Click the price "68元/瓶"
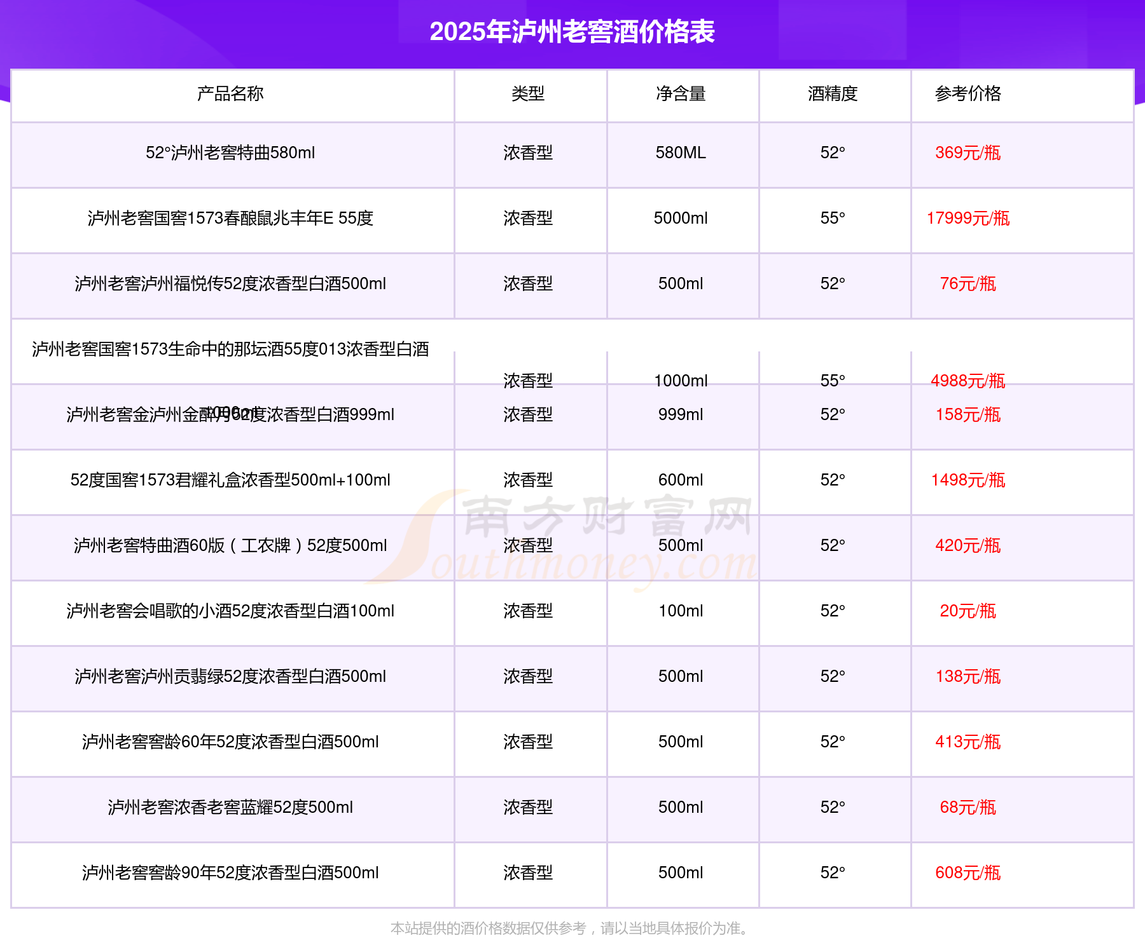This screenshot has height=938, width=1145. 968,808
